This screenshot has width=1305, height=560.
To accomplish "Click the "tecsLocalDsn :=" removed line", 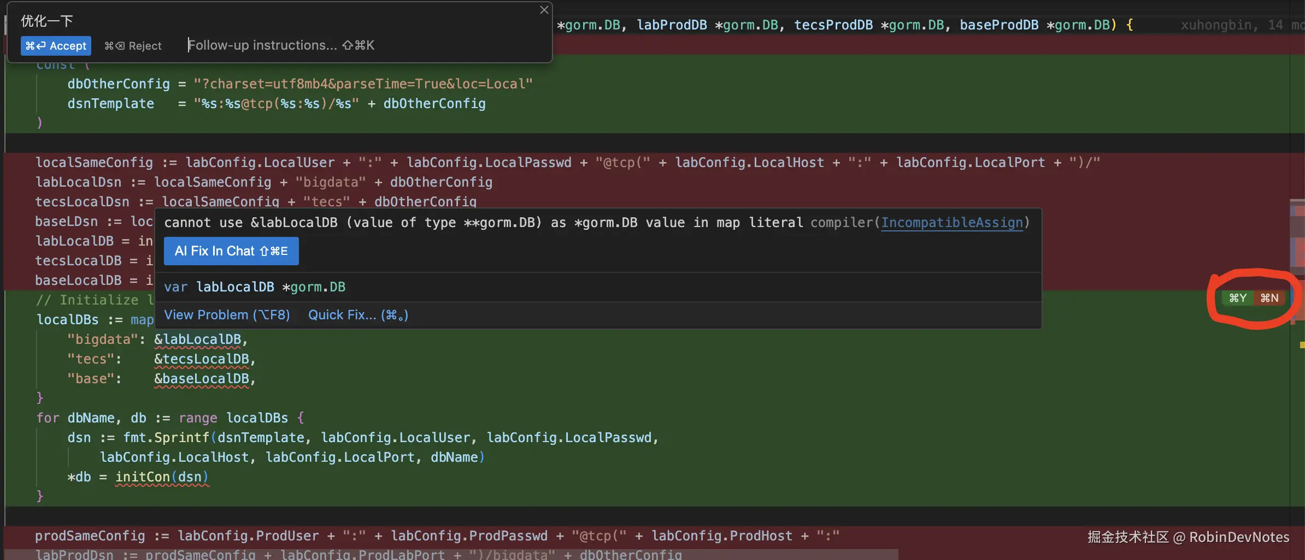I will pyautogui.click(x=256, y=202).
